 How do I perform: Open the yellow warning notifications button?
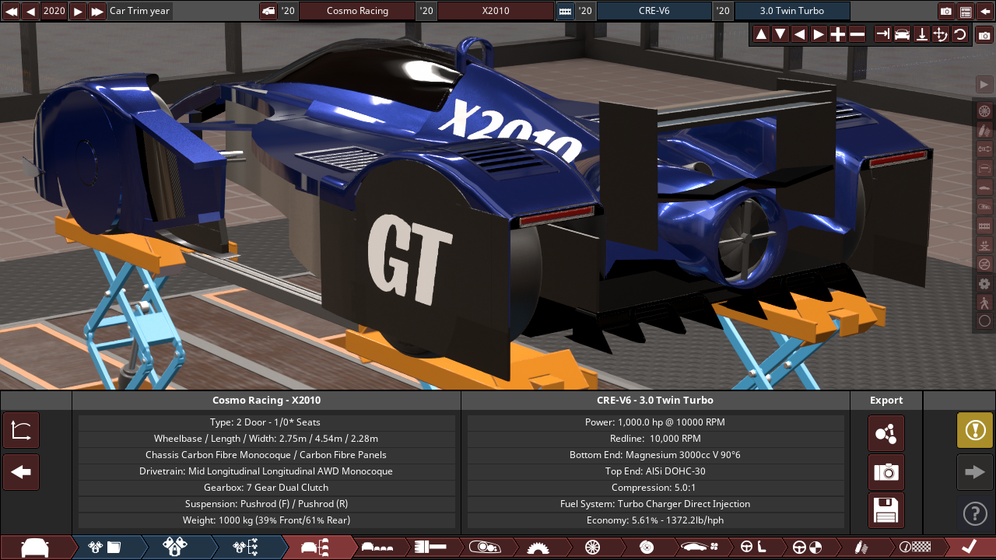tap(975, 430)
